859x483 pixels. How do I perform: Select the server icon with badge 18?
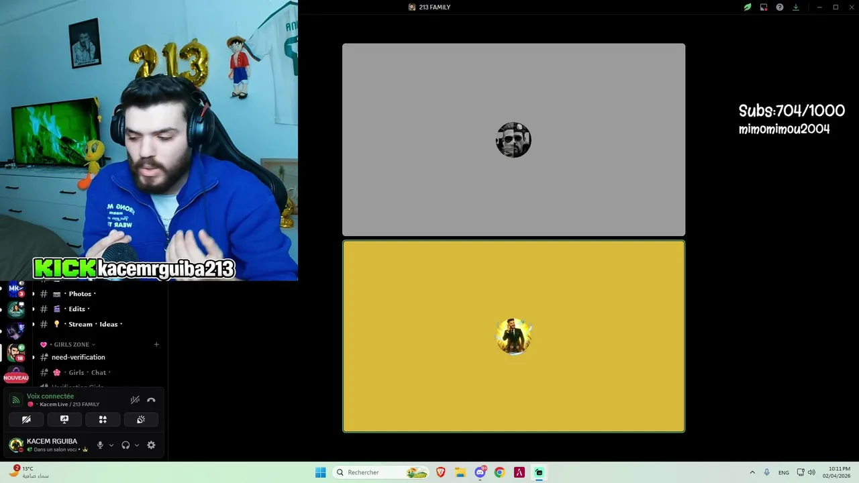point(16,352)
